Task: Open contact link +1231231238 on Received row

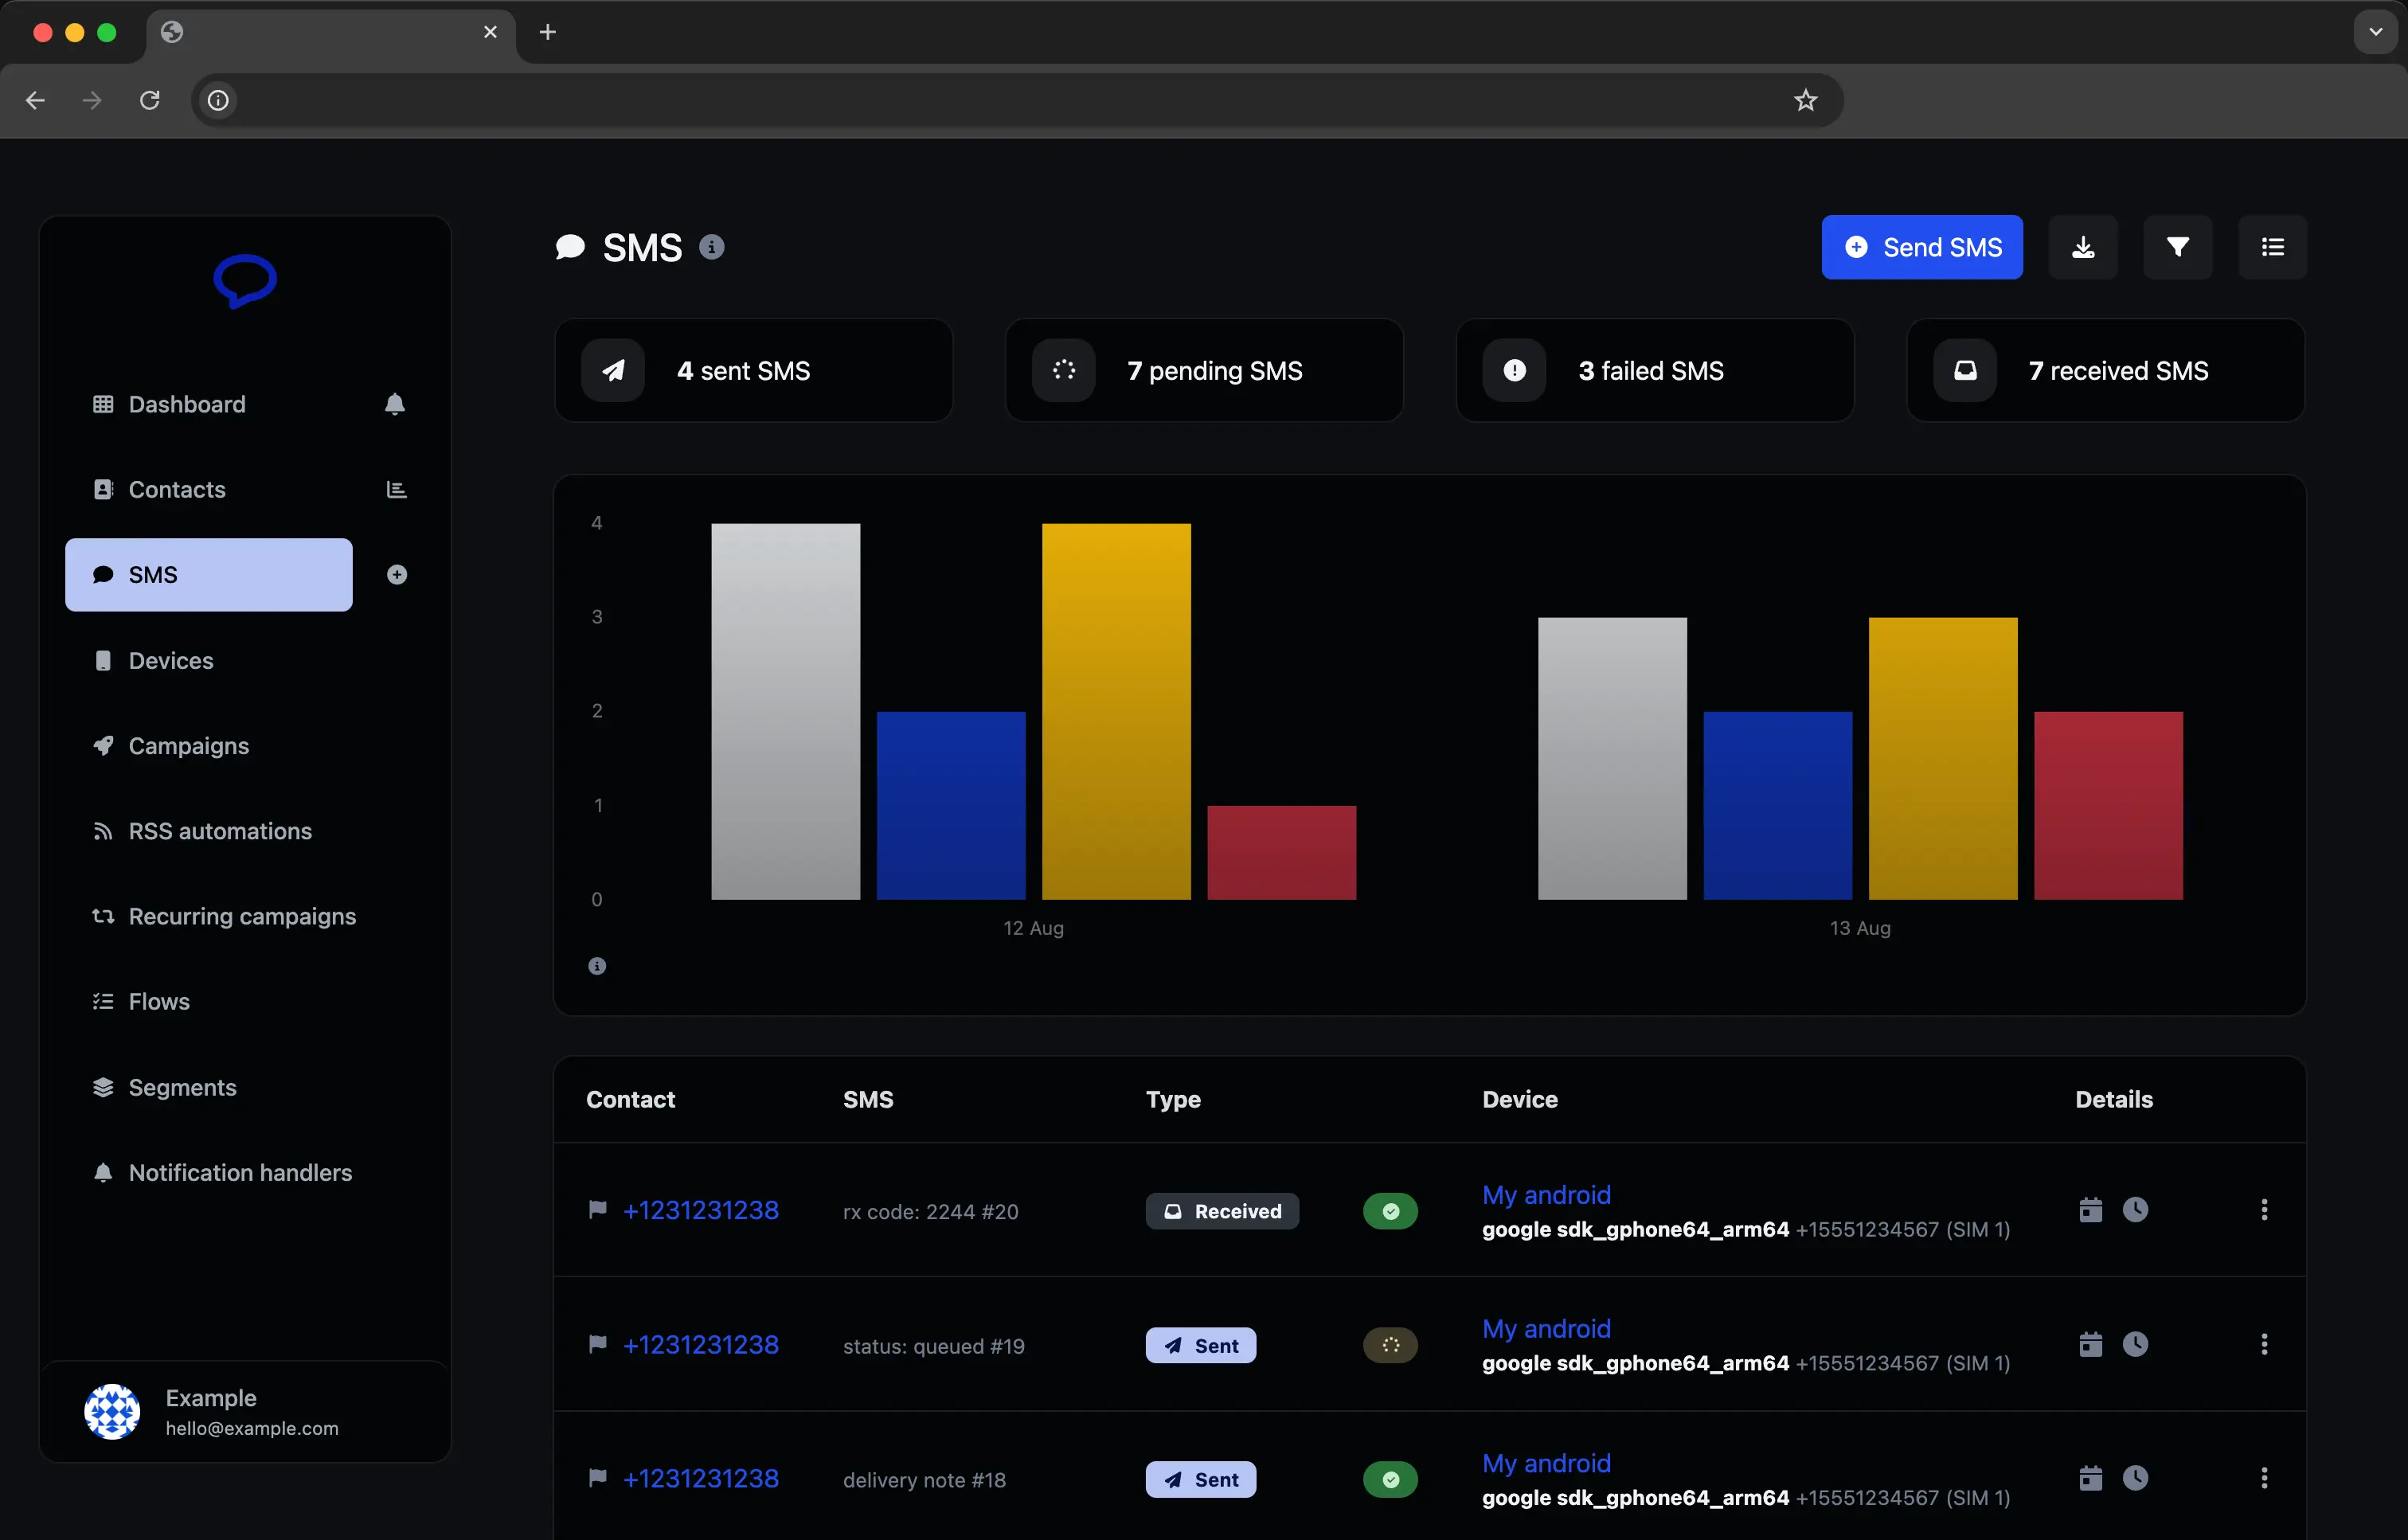Action: tap(701, 1210)
